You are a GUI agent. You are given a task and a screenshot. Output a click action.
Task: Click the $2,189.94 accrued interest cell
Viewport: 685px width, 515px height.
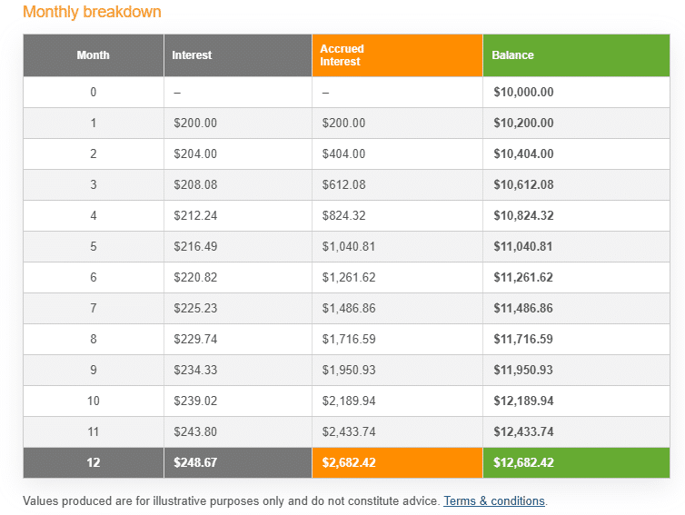[x=349, y=401]
